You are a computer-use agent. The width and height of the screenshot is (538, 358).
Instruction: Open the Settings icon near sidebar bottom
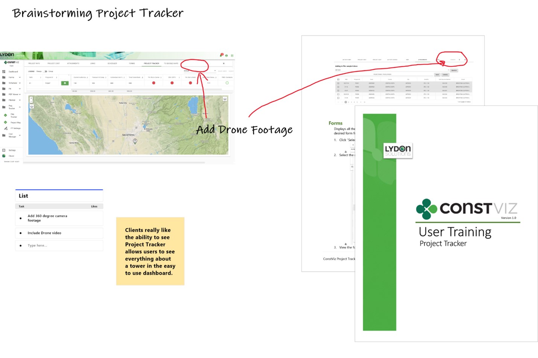(x=4, y=150)
